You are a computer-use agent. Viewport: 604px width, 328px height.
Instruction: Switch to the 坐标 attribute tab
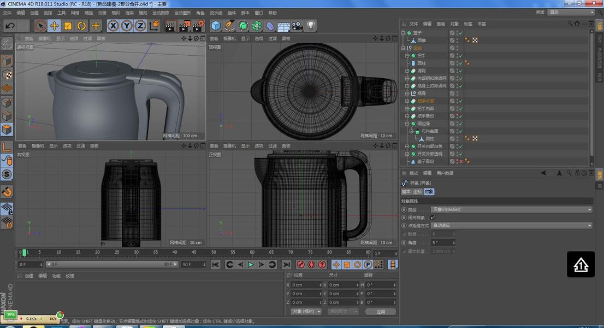point(417,192)
